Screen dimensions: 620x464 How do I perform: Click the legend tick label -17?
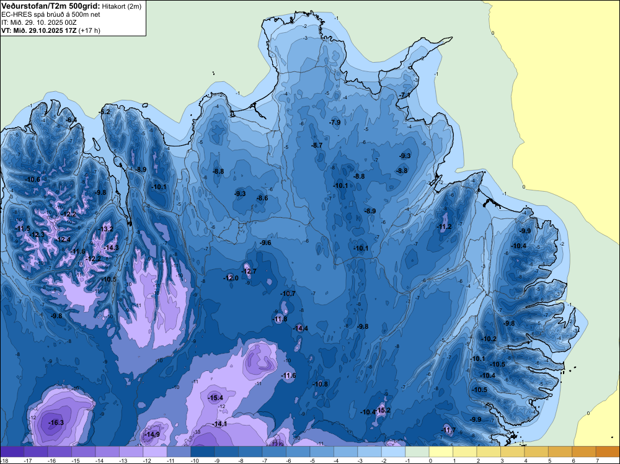28,460
